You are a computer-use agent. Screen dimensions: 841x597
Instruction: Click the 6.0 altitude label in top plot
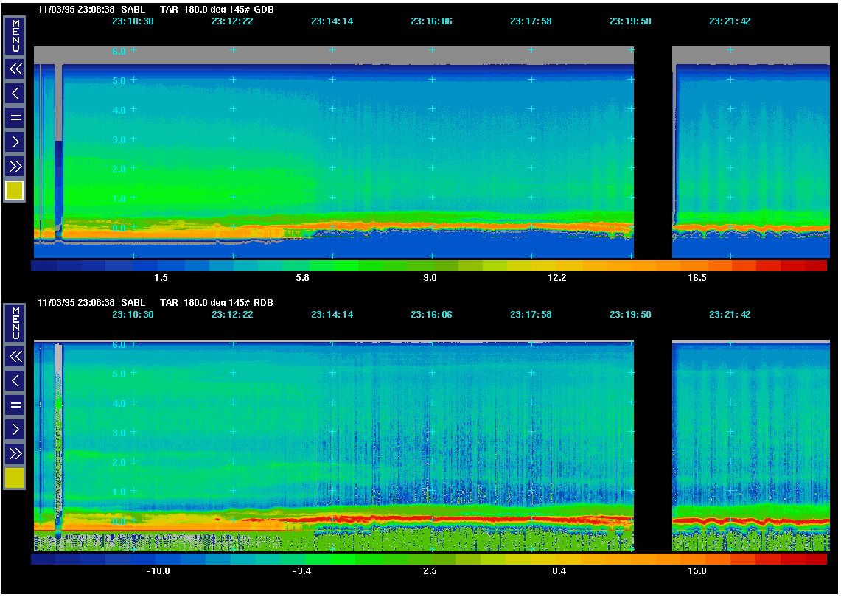(119, 51)
